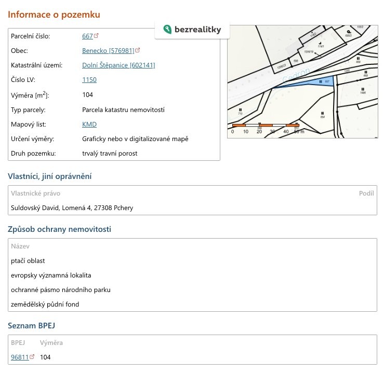Click external link icon beside parcel 667
384x374 pixels.
click(x=96, y=36)
